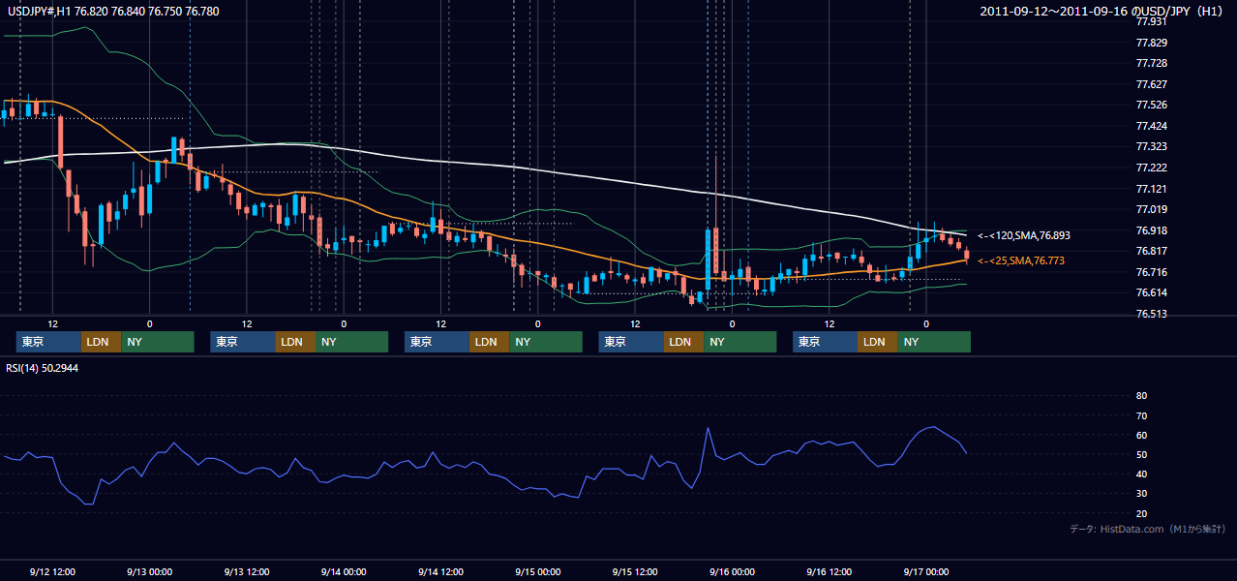1237x581 pixels.
Task: Click the 76.614 price axis value
Action: click(1152, 292)
